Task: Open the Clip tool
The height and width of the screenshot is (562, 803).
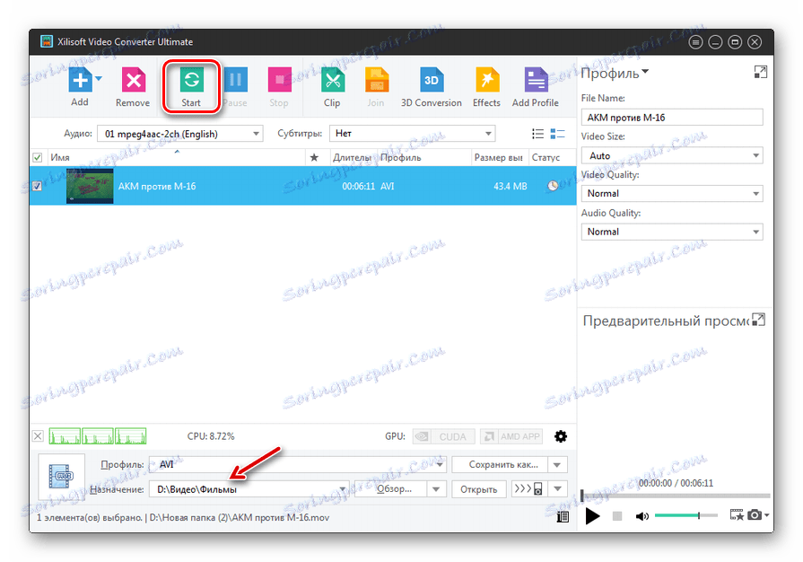Action: [x=332, y=80]
